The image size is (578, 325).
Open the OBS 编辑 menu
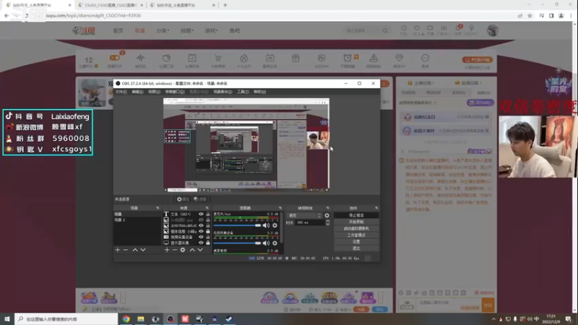click(137, 92)
